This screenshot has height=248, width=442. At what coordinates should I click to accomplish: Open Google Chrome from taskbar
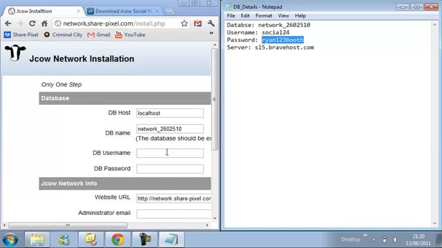pos(118,240)
